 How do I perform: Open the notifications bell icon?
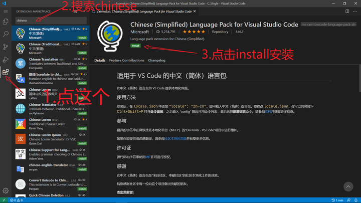[x=356, y=200]
